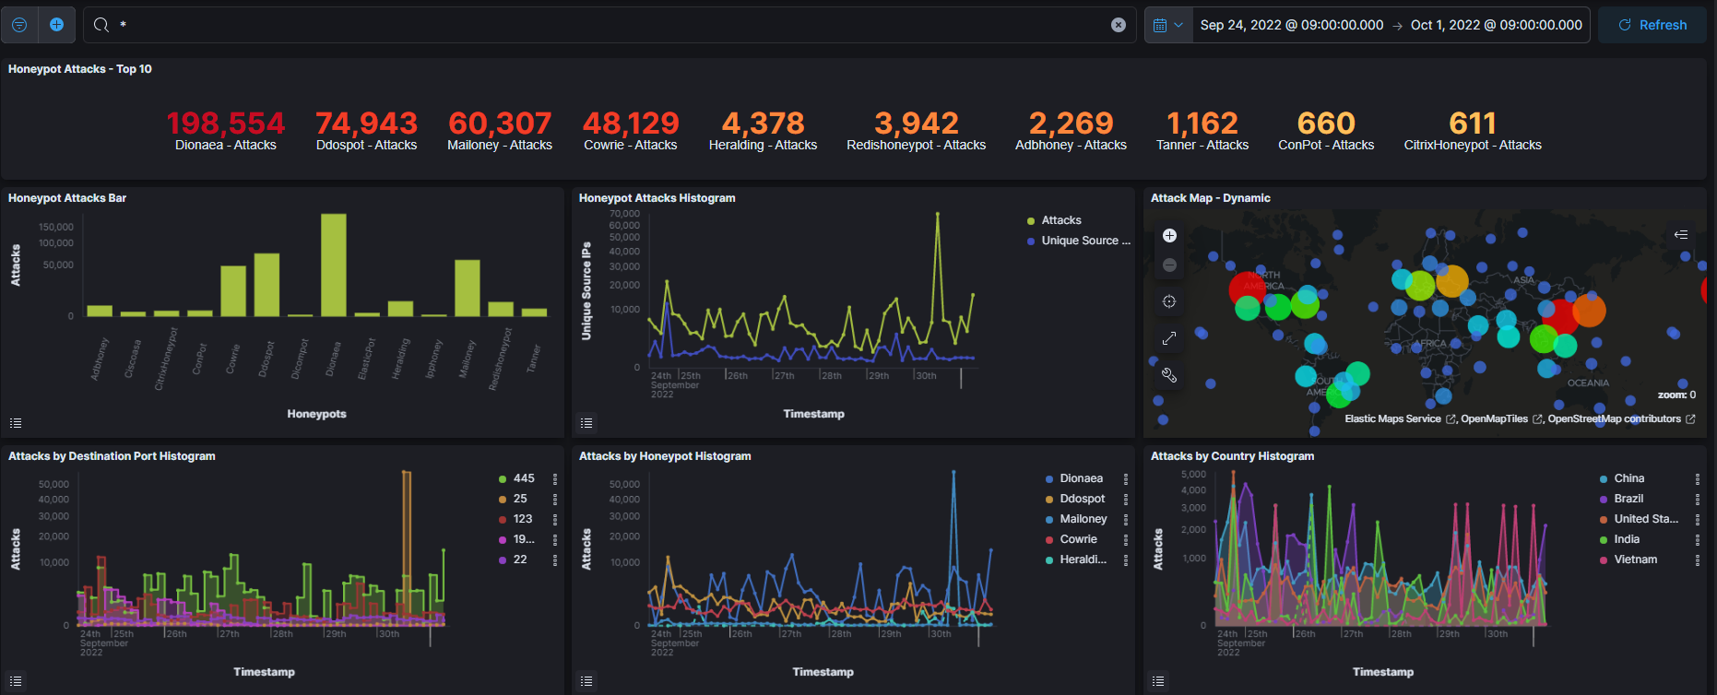Zoom out on the attack map

click(x=1169, y=265)
